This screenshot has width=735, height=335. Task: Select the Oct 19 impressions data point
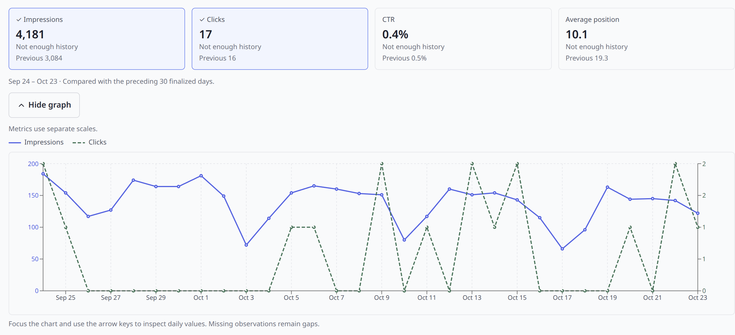coord(607,187)
